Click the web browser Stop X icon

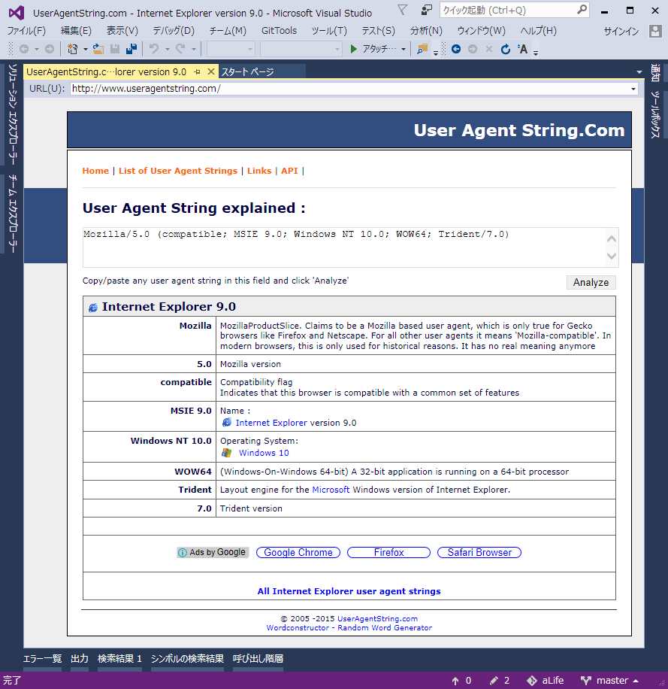[x=489, y=49]
